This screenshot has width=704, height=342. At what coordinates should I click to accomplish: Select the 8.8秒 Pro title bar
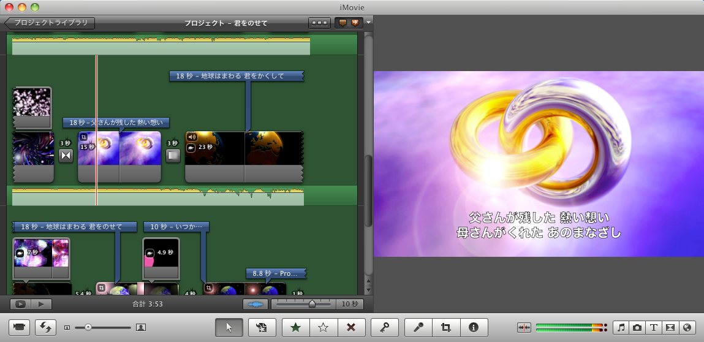tap(276, 273)
